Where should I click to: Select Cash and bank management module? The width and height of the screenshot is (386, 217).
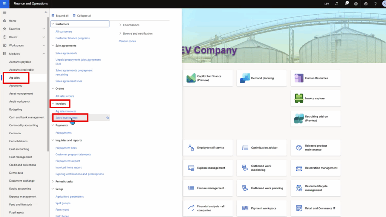27,117
